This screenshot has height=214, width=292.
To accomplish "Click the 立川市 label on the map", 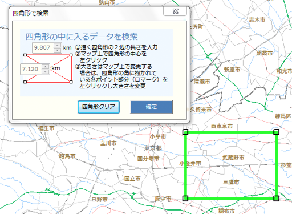I will [x=108, y=143].
